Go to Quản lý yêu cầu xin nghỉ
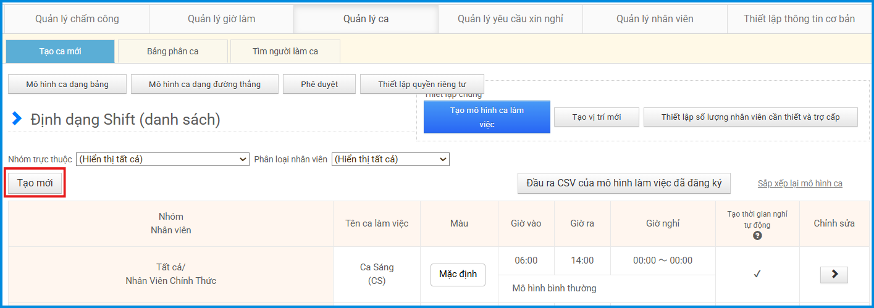The width and height of the screenshot is (874, 308). 510,19
